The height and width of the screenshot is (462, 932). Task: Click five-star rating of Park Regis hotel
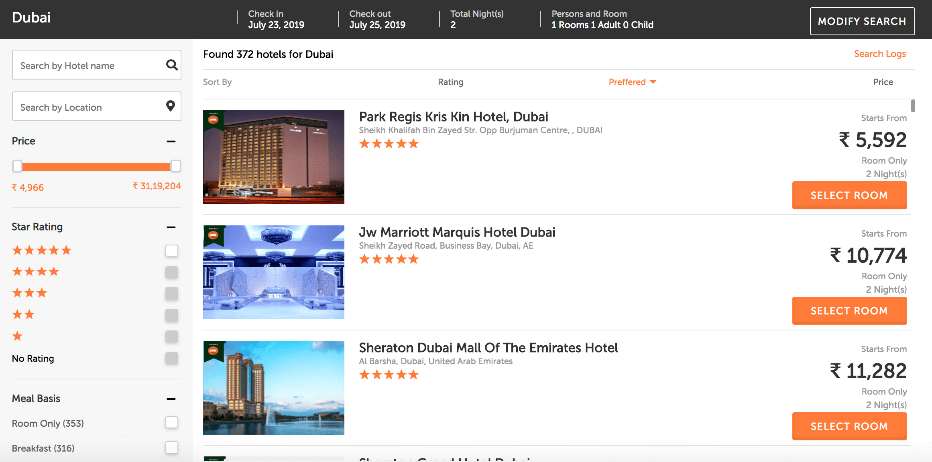coord(389,144)
